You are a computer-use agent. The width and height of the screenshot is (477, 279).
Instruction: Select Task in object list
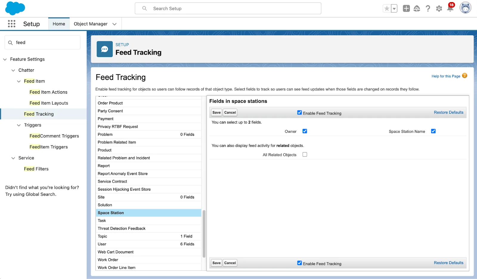(148, 221)
